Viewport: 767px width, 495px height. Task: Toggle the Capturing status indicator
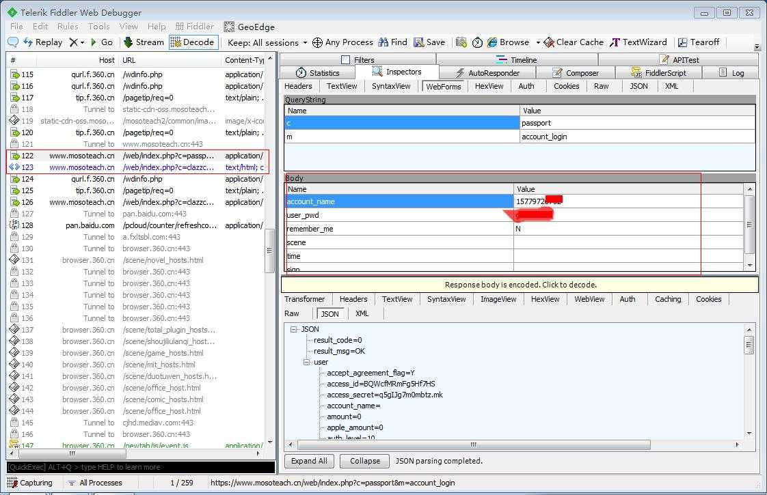coord(30,483)
